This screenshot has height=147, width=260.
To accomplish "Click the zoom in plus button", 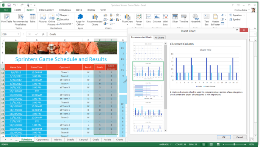I will [x=245, y=144].
